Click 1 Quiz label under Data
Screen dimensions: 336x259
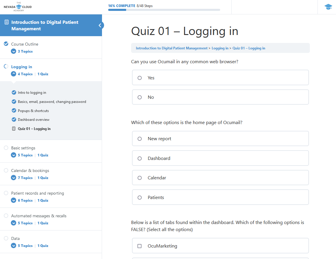43,246
